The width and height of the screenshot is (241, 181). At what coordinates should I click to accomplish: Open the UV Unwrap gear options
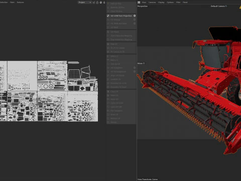[x=135, y=20]
